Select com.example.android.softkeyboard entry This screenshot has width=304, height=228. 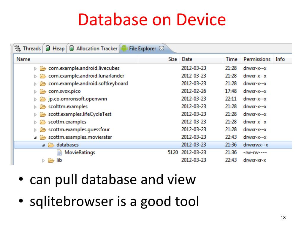click(88, 83)
